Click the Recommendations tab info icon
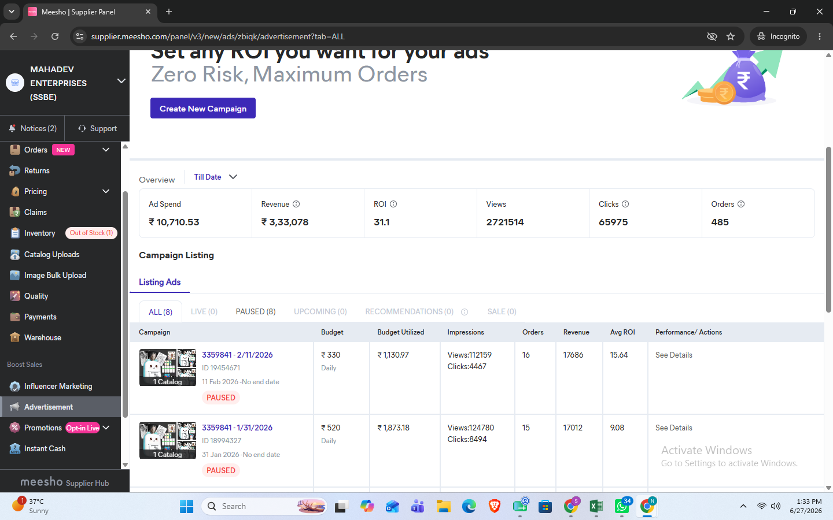The image size is (833, 520). [x=465, y=312]
